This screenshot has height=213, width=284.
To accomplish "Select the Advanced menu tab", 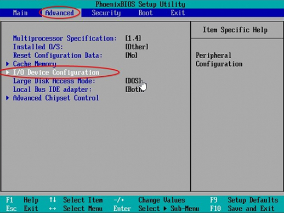I will 60,13.
